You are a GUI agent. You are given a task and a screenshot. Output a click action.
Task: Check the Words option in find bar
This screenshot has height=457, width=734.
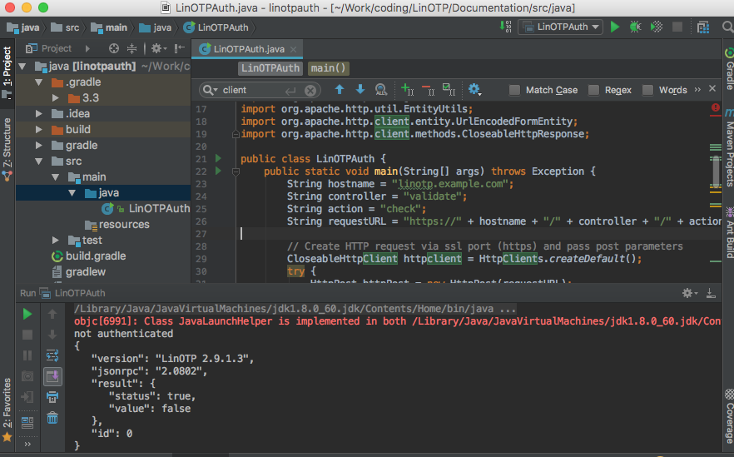(x=648, y=90)
